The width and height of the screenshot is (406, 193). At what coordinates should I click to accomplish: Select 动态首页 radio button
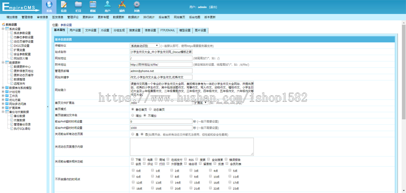click(x=150, y=109)
